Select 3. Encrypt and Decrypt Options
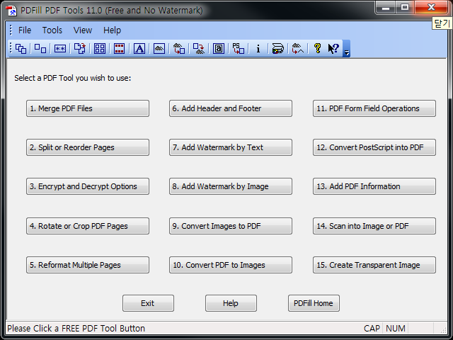The width and height of the screenshot is (453, 340). [x=88, y=186]
